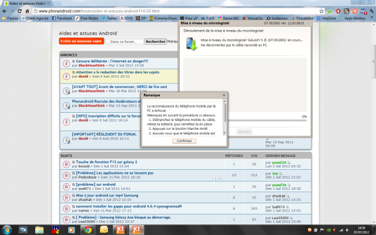The width and height of the screenshot is (376, 235).
Task: Expand the Apps Mobiles bookmarks folder
Action: (356, 18)
